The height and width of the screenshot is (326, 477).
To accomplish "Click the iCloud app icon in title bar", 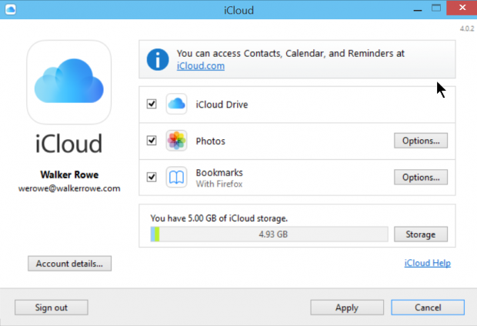I will click(x=11, y=9).
